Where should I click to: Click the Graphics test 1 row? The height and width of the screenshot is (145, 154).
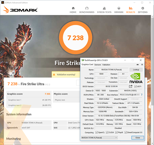[29, 100]
